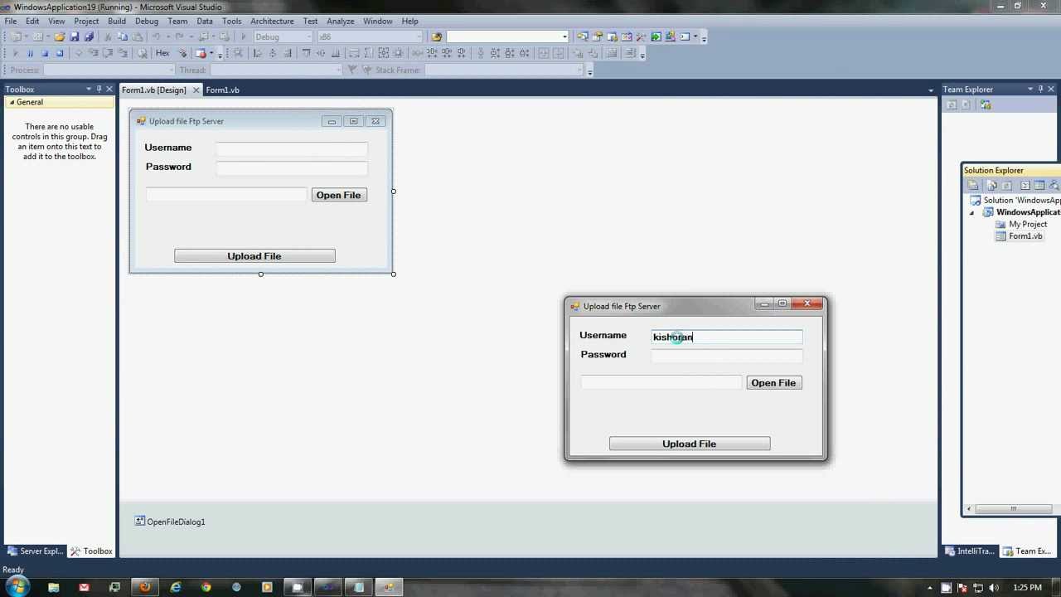Click the Toolbox wrench toolbar icon
The image size is (1061, 597).
(641, 36)
